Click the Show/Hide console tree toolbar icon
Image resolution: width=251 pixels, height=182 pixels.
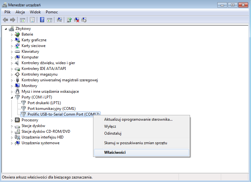coord(23,20)
